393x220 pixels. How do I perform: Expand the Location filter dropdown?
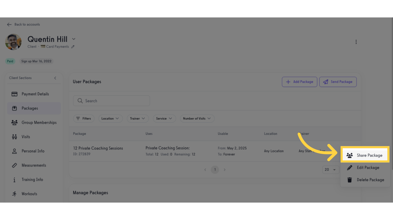tap(110, 118)
